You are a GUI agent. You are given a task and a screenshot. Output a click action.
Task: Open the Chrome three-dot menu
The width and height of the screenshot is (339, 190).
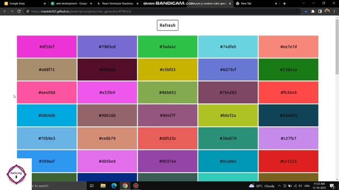pyautogui.click(x=334, y=12)
